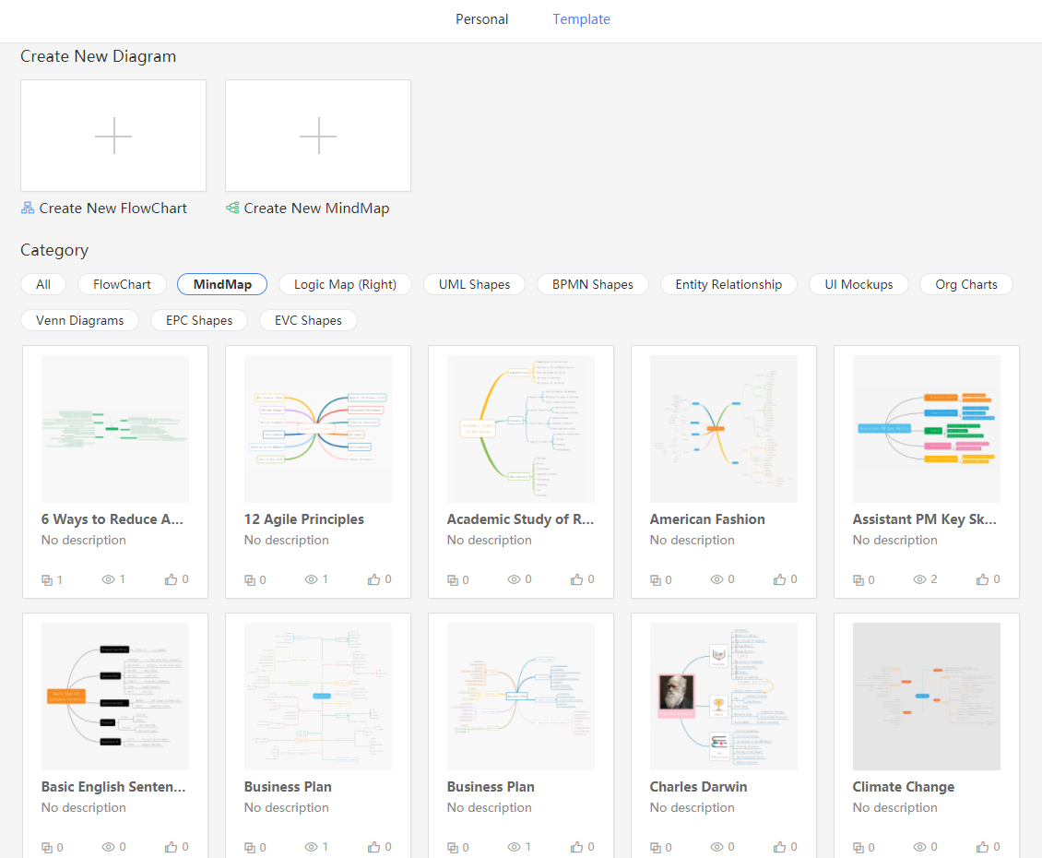Screen dimensions: 1042x858
Task: Click views eye icon on Academic Study card
Action: [514, 579]
